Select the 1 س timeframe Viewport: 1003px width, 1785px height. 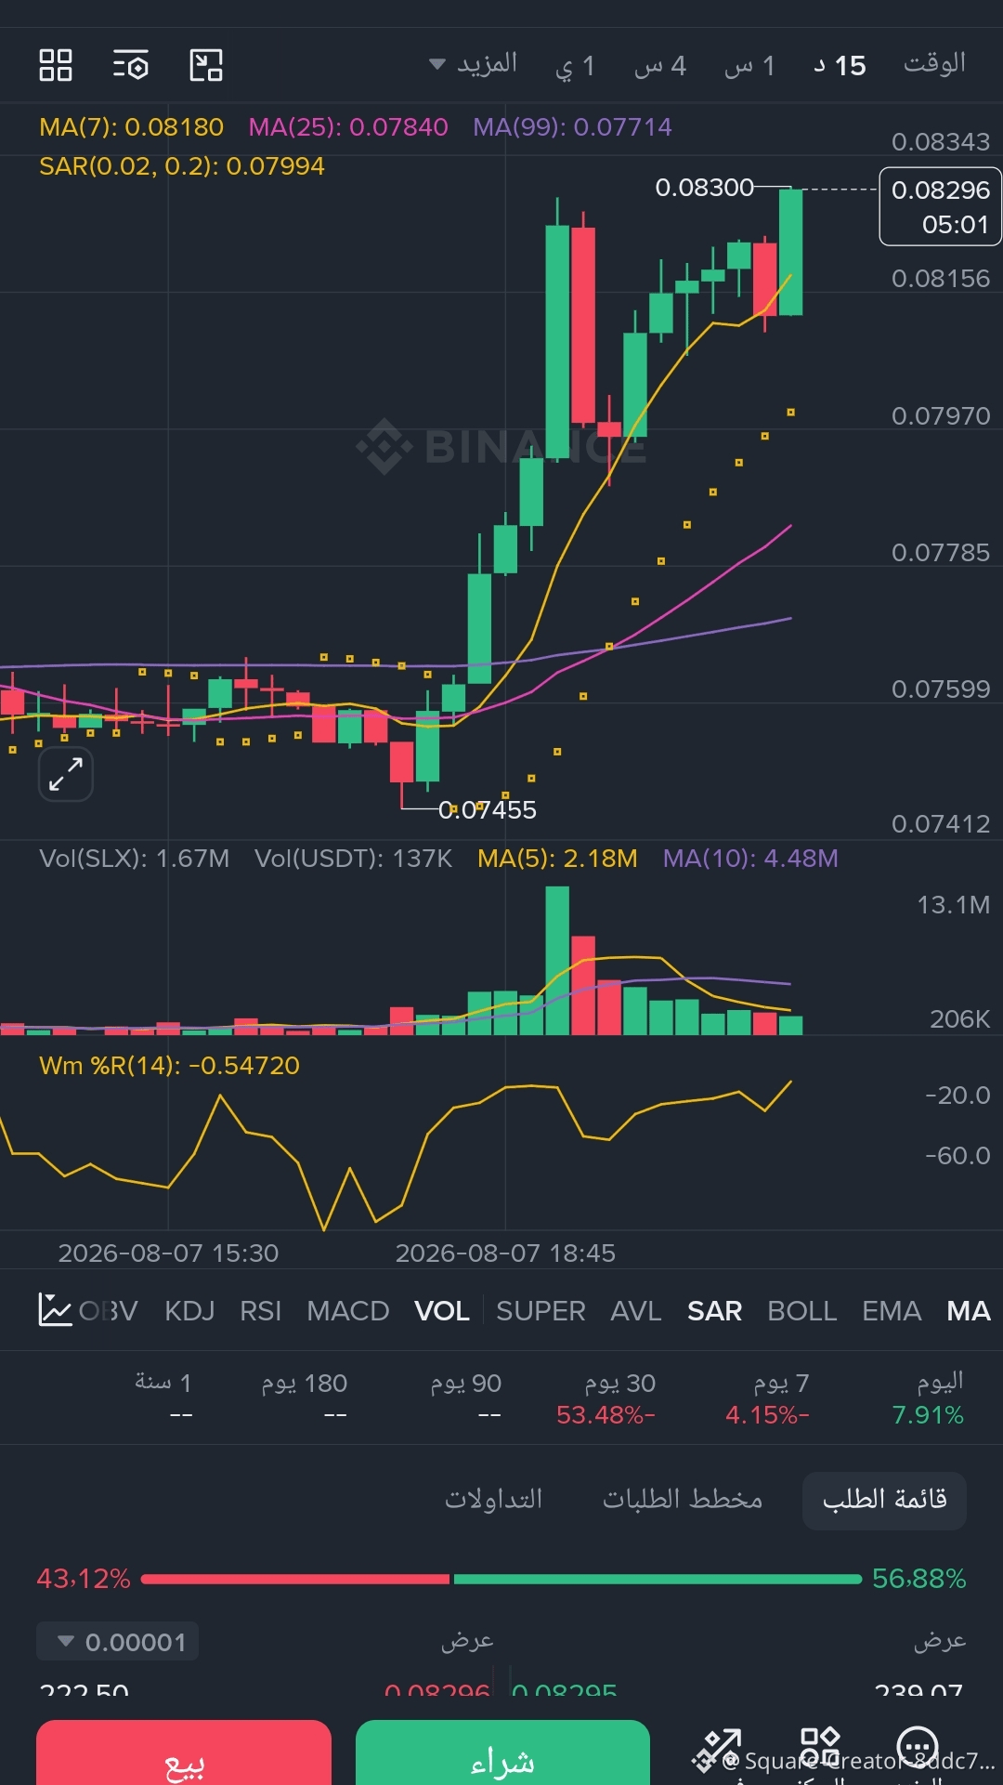(749, 66)
